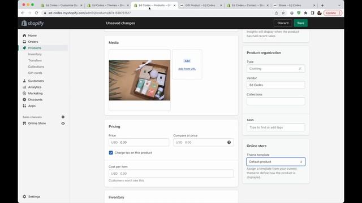The image size is (362, 203).
Task: Click the Price input field
Action: click(x=139, y=142)
